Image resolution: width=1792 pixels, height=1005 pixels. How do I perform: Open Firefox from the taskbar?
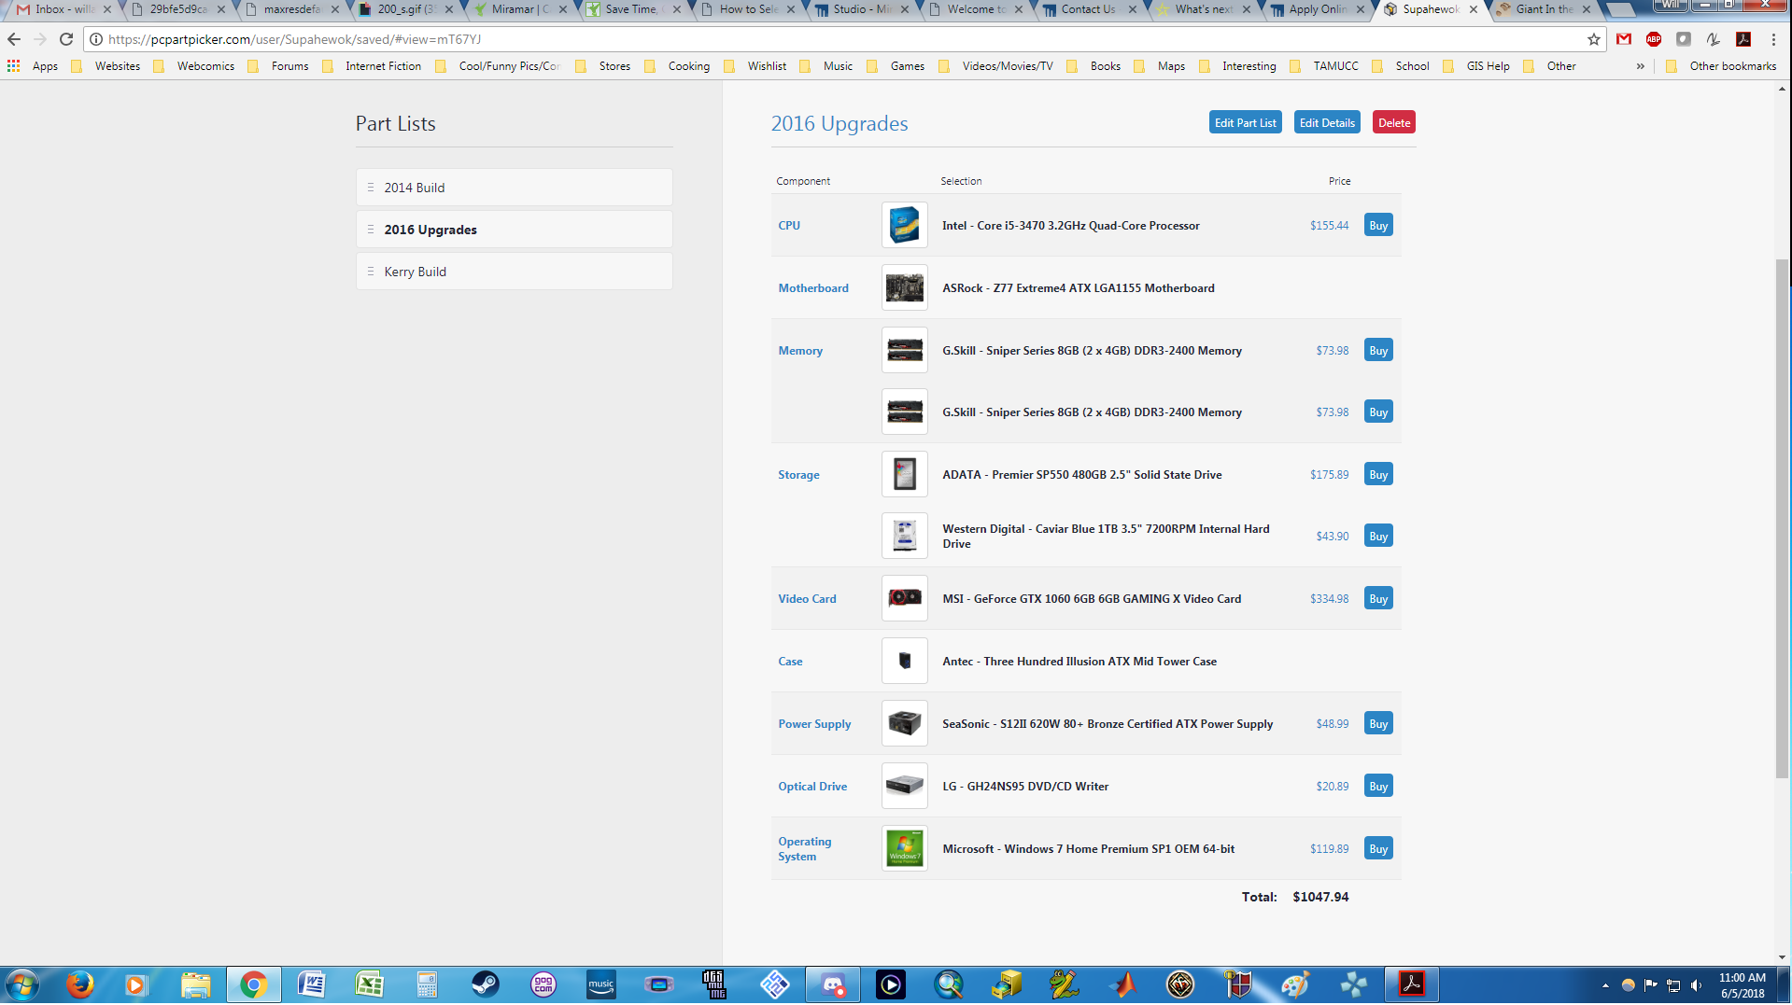(x=80, y=984)
